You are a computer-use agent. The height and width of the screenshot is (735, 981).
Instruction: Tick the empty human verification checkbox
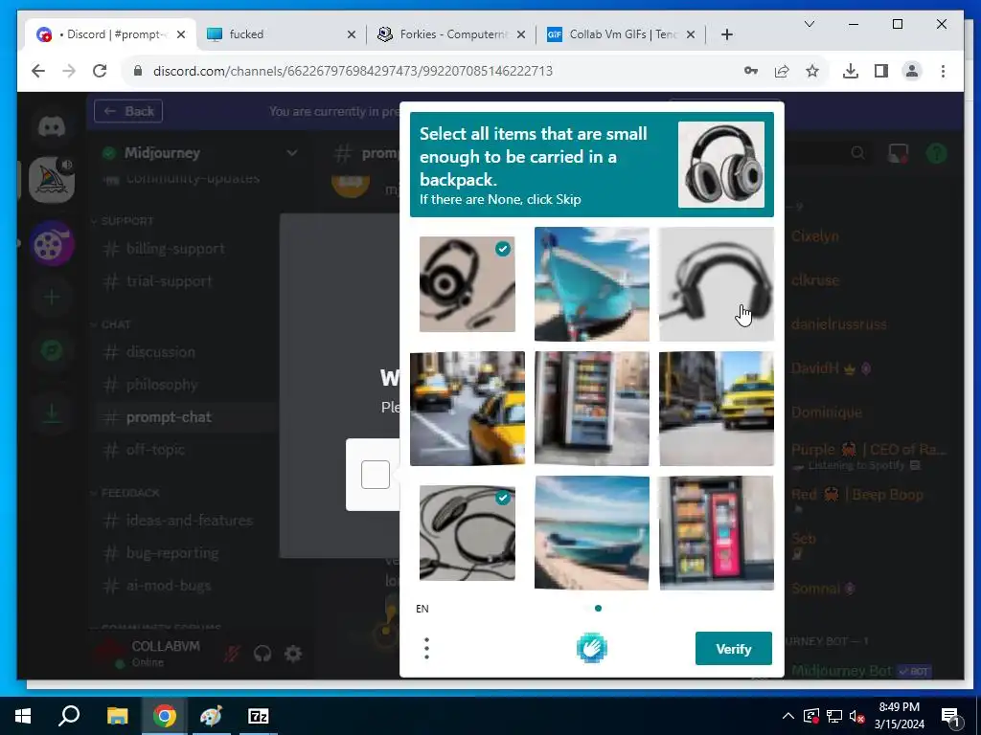(376, 475)
